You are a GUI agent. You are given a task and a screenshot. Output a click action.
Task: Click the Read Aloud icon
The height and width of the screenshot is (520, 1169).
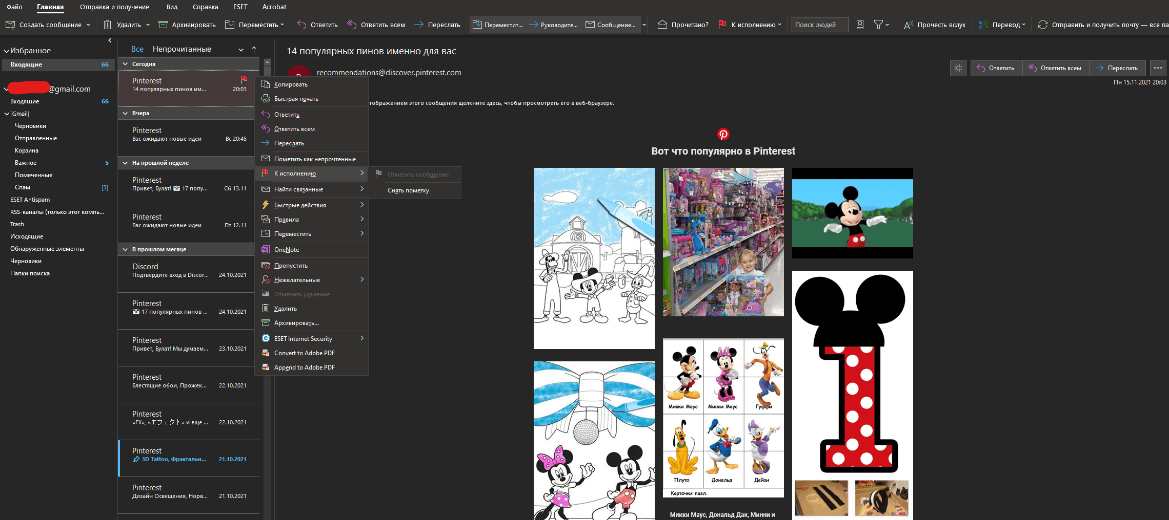(x=908, y=25)
